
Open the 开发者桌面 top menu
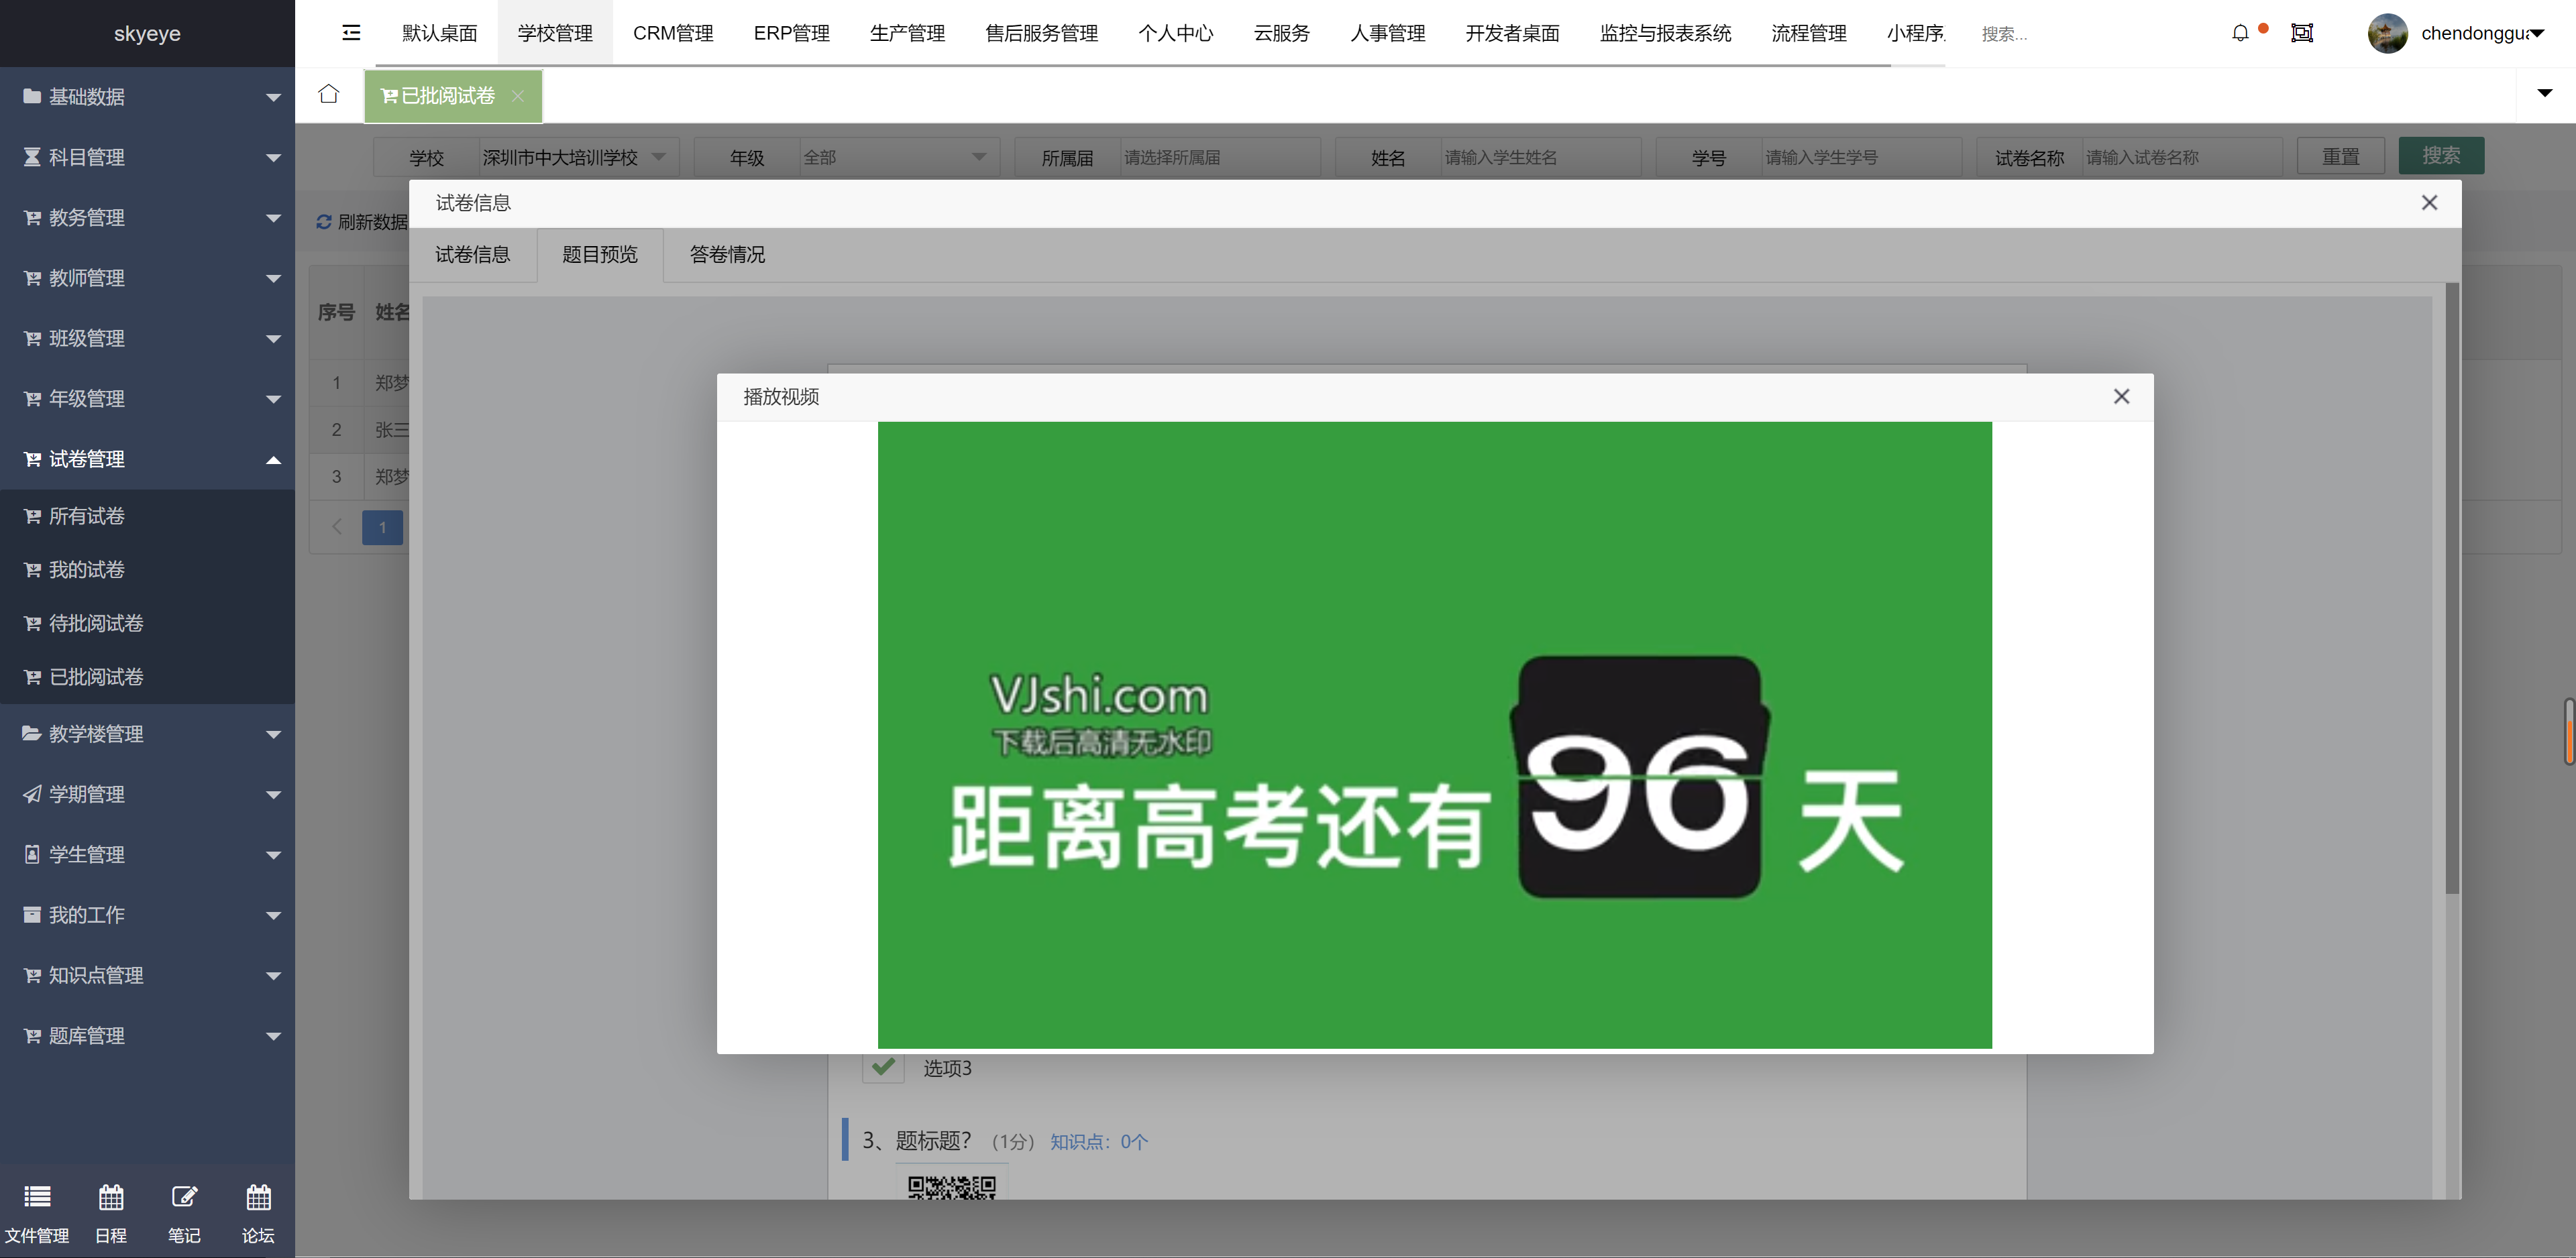click(x=1512, y=33)
